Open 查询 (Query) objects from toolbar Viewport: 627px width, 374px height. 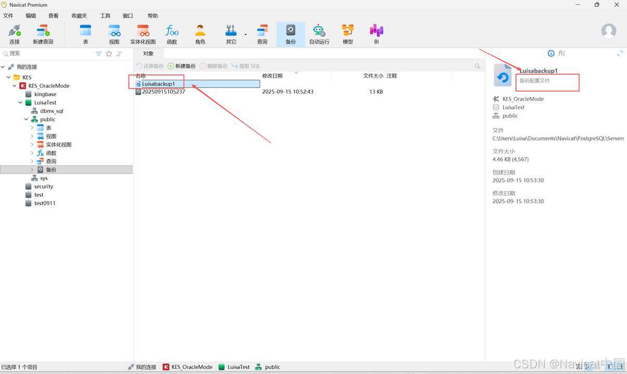pyautogui.click(x=262, y=34)
